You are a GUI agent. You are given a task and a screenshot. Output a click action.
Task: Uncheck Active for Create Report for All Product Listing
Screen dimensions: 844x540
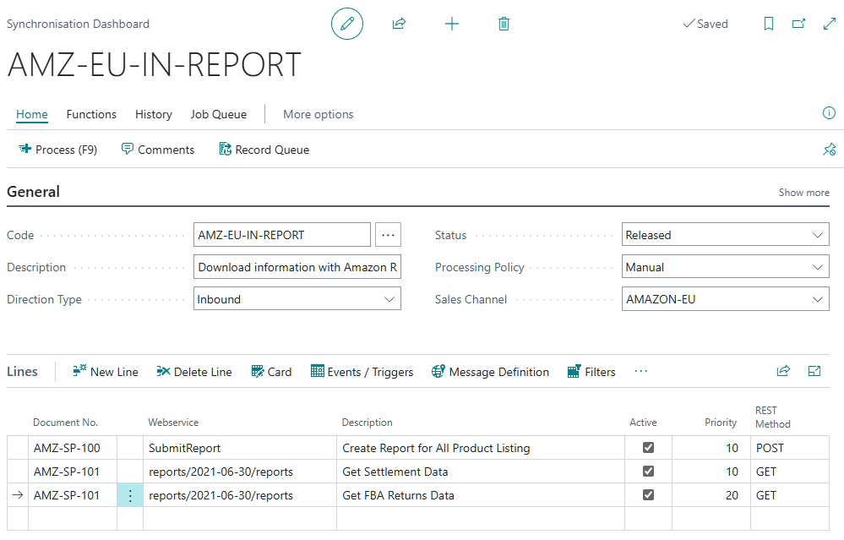click(x=648, y=447)
